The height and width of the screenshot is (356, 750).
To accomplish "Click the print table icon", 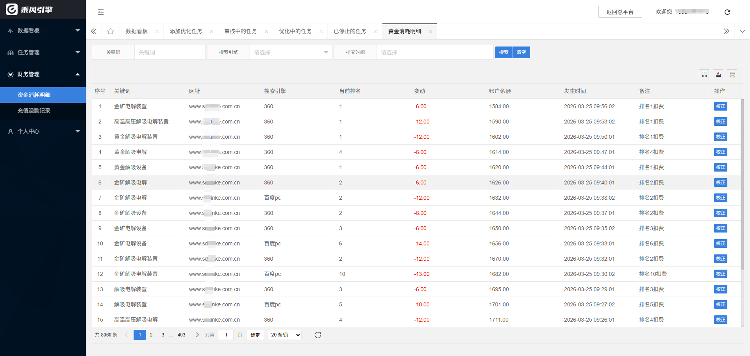I will point(732,74).
